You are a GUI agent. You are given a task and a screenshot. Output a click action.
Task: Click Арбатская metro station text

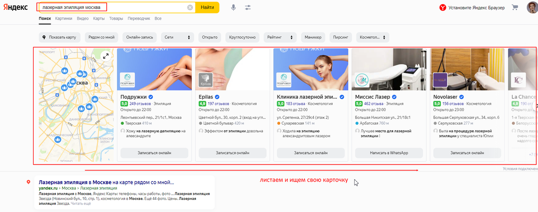(x=369, y=122)
